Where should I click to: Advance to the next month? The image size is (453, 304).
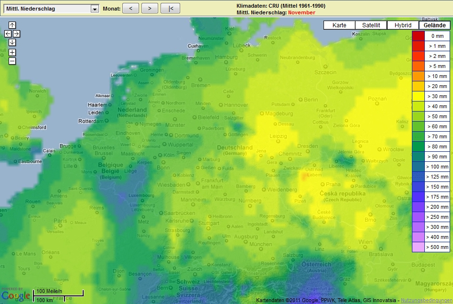click(150, 8)
